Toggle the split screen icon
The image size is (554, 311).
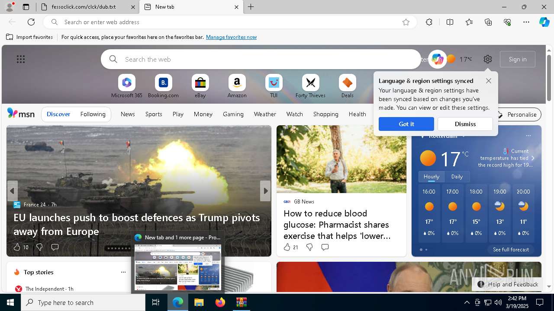pos(450,22)
